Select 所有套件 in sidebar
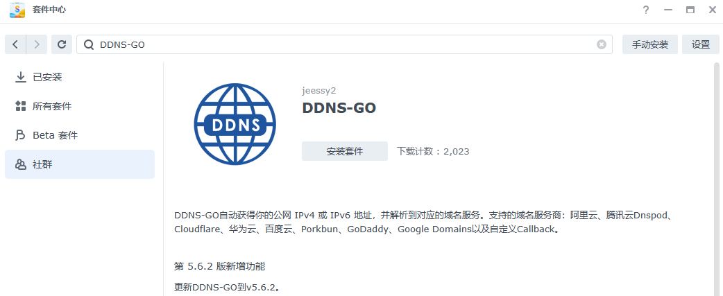 (80, 106)
